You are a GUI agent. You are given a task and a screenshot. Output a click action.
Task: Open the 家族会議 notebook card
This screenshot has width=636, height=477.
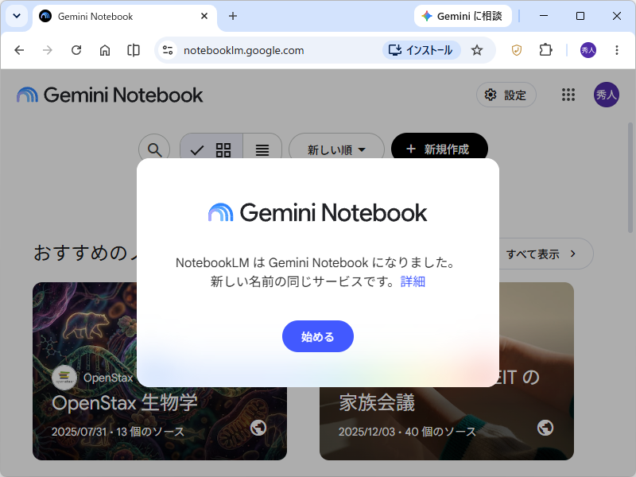(x=447, y=422)
